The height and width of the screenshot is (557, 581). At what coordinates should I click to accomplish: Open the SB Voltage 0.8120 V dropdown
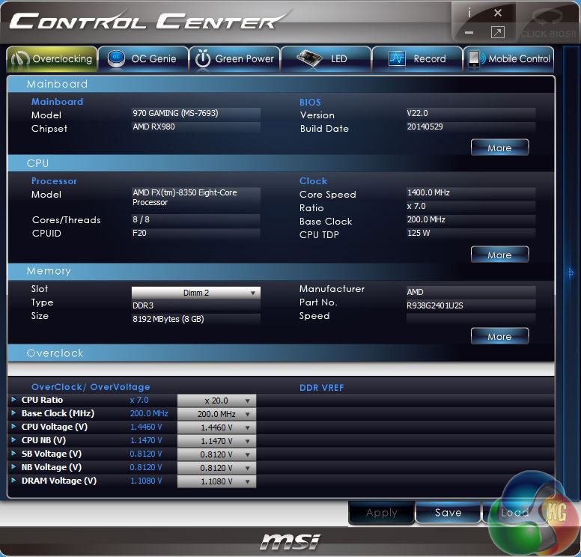[x=217, y=454]
